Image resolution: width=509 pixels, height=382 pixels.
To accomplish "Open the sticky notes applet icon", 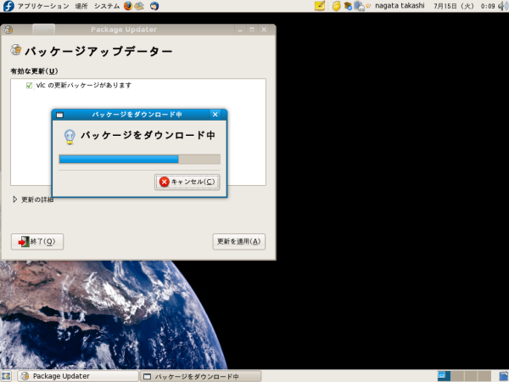I will pyautogui.click(x=320, y=6).
